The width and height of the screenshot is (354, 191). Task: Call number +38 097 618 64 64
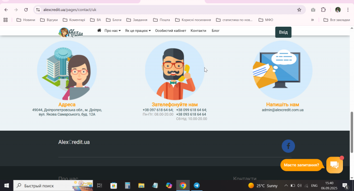[158, 110]
